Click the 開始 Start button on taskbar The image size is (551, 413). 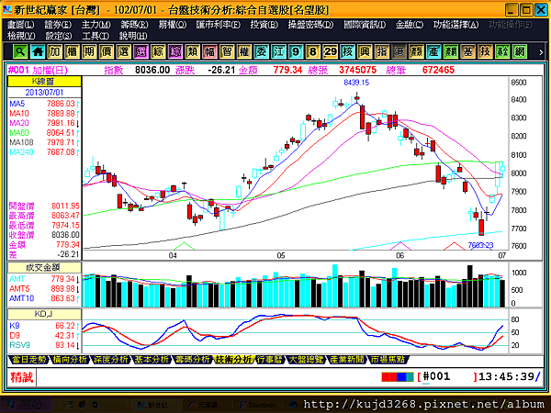(x=26, y=405)
